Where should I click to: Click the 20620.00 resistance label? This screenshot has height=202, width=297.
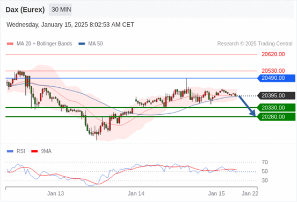[x=273, y=54]
